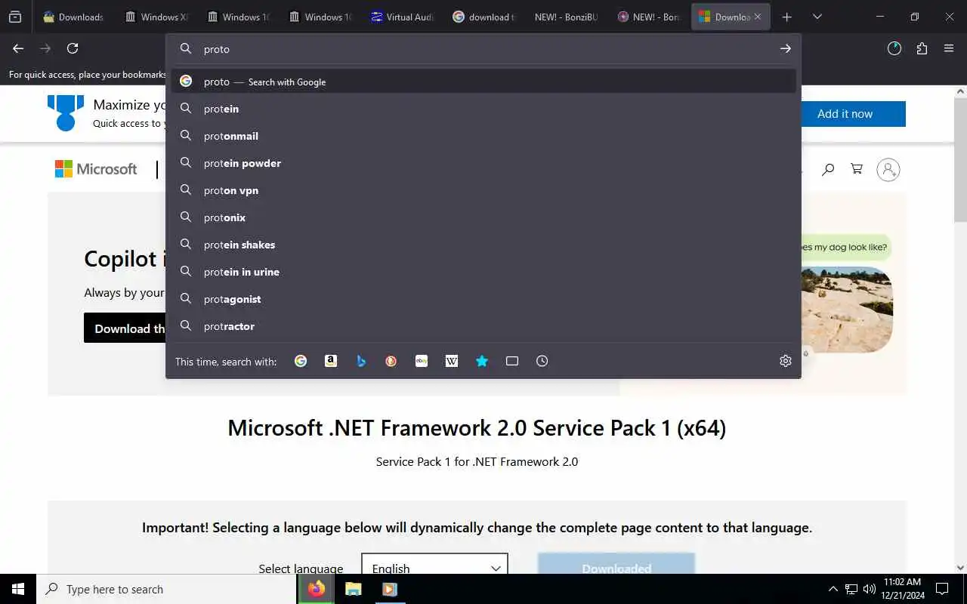Open Firefox from Windows taskbar
The height and width of the screenshot is (604, 967).
[x=317, y=589]
